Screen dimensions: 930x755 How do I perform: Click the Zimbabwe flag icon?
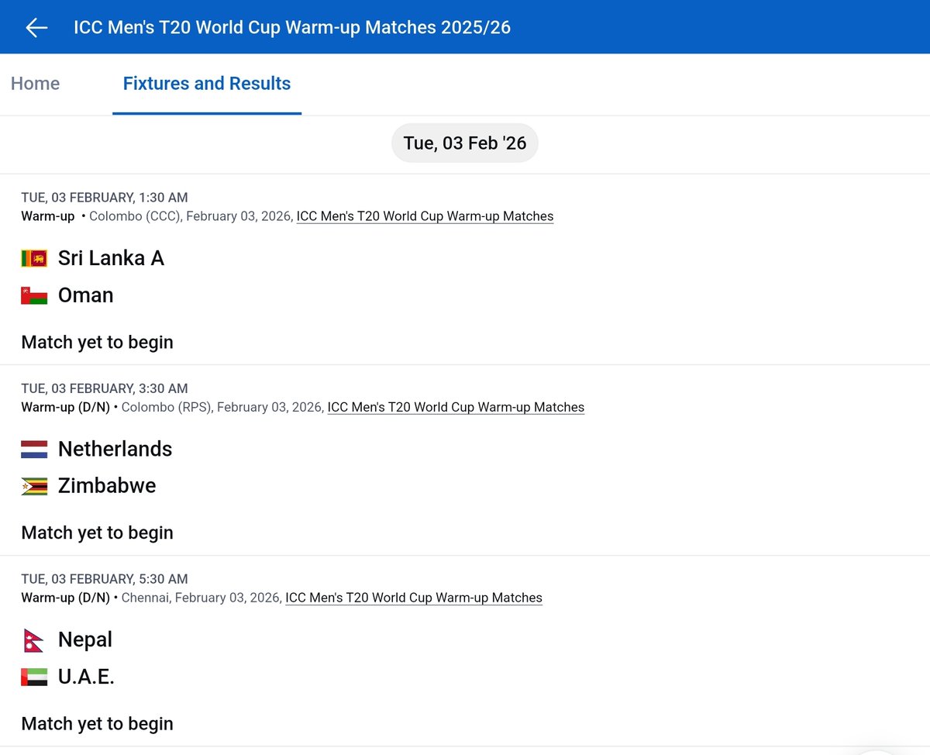pos(34,486)
